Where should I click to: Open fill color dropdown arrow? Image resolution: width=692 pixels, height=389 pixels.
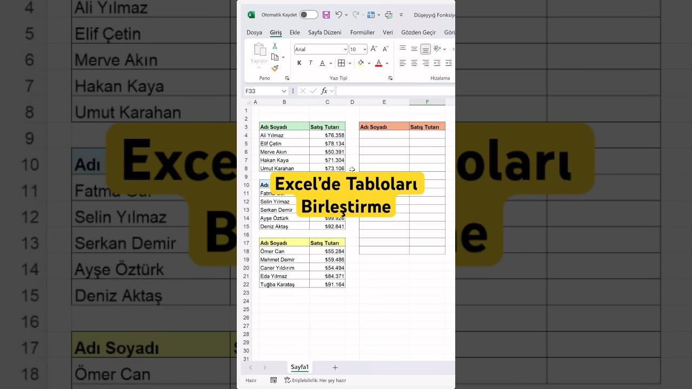coord(369,63)
